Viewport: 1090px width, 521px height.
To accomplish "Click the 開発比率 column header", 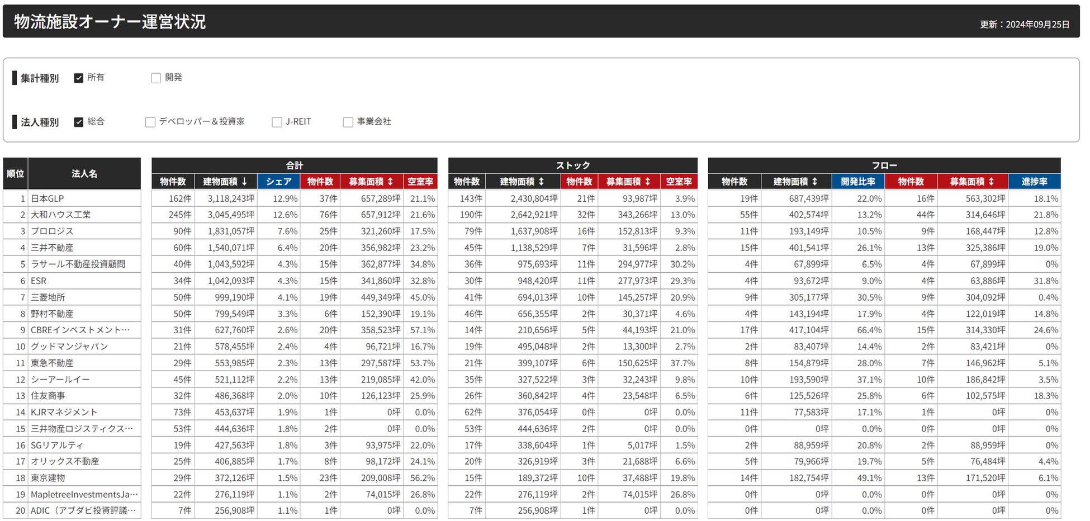I will (x=858, y=182).
